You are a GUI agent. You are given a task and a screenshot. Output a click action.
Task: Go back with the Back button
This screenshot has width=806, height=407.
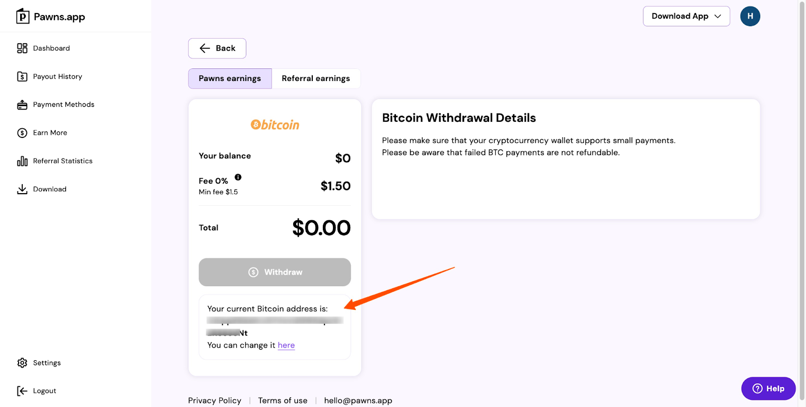217,48
